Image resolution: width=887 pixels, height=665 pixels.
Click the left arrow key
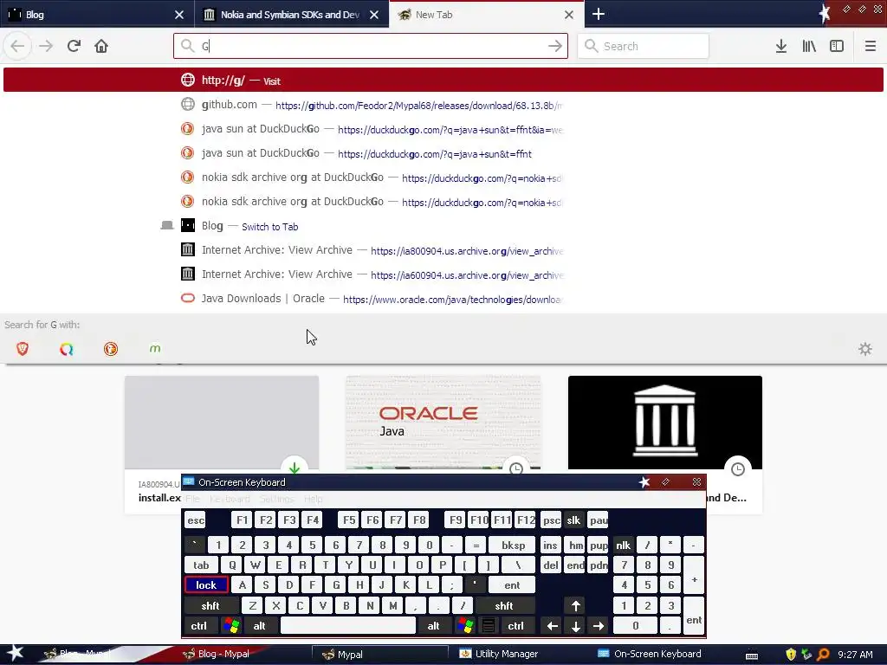tap(552, 625)
